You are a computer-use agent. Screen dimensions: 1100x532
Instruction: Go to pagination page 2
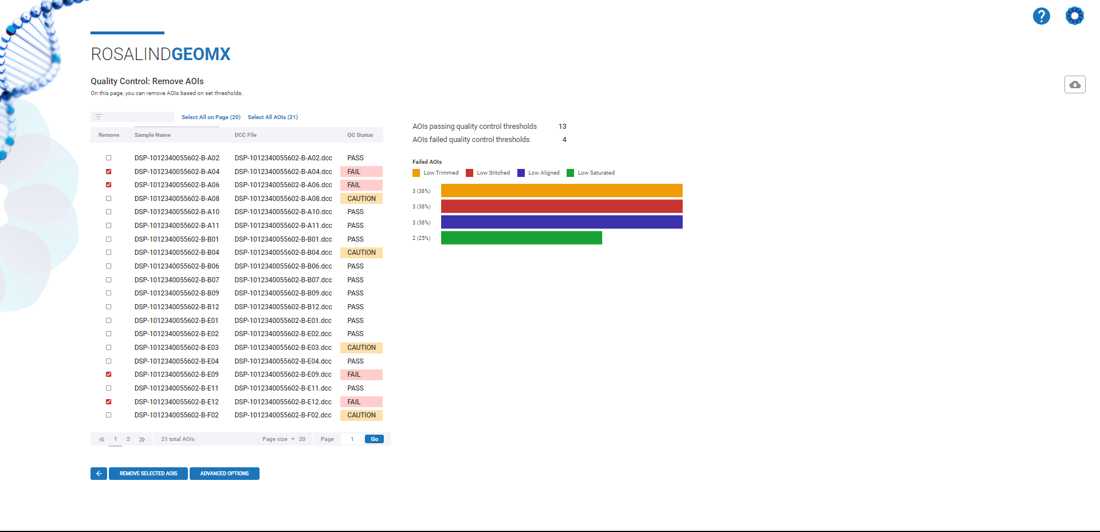pos(128,439)
